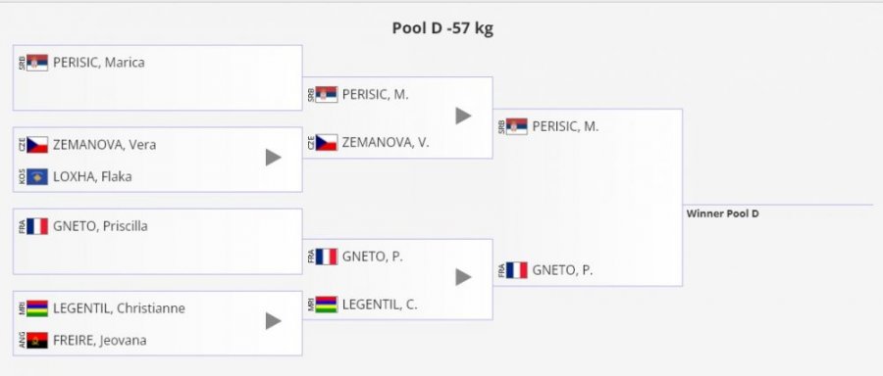Screen dimensions: 883x376
Task: Select ZEMANOVA, V. in second round
Action: point(386,143)
